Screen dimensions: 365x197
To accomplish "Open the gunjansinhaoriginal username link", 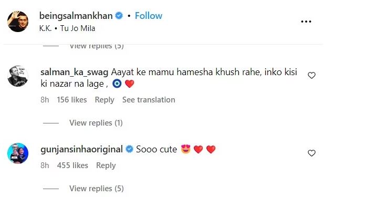I will tap(81, 150).
